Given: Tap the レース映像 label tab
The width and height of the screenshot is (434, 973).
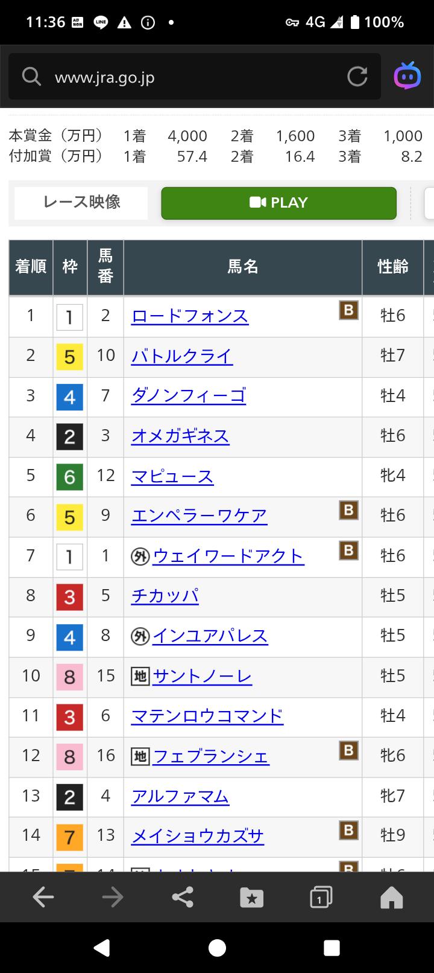Looking at the screenshot, I should [x=81, y=203].
